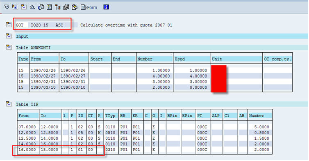Click the binoculars Find icon
The height and width of the screenshot is (161, 309).
(x=66, y=7)
